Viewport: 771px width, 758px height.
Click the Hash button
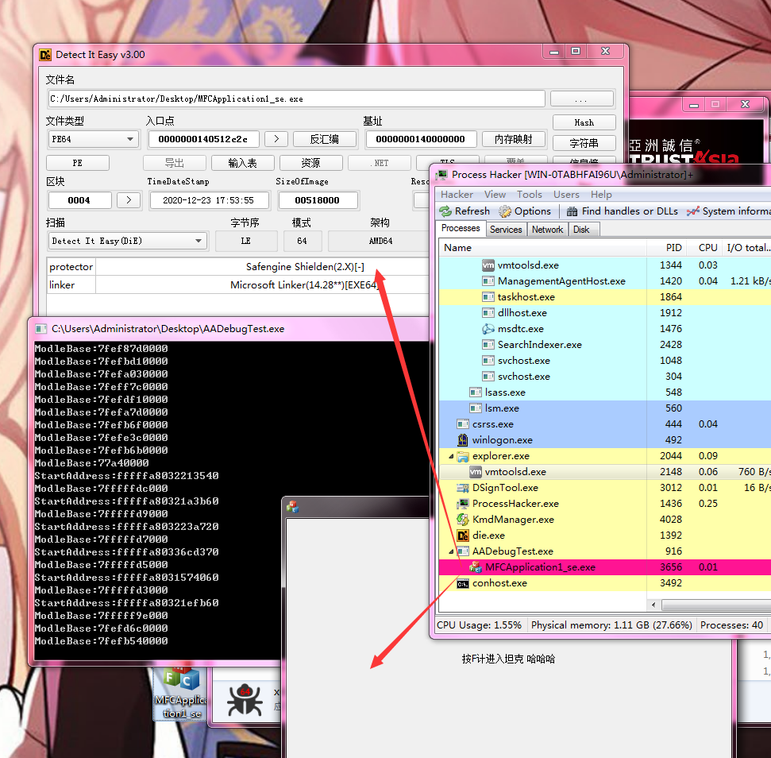coord(584,122)
